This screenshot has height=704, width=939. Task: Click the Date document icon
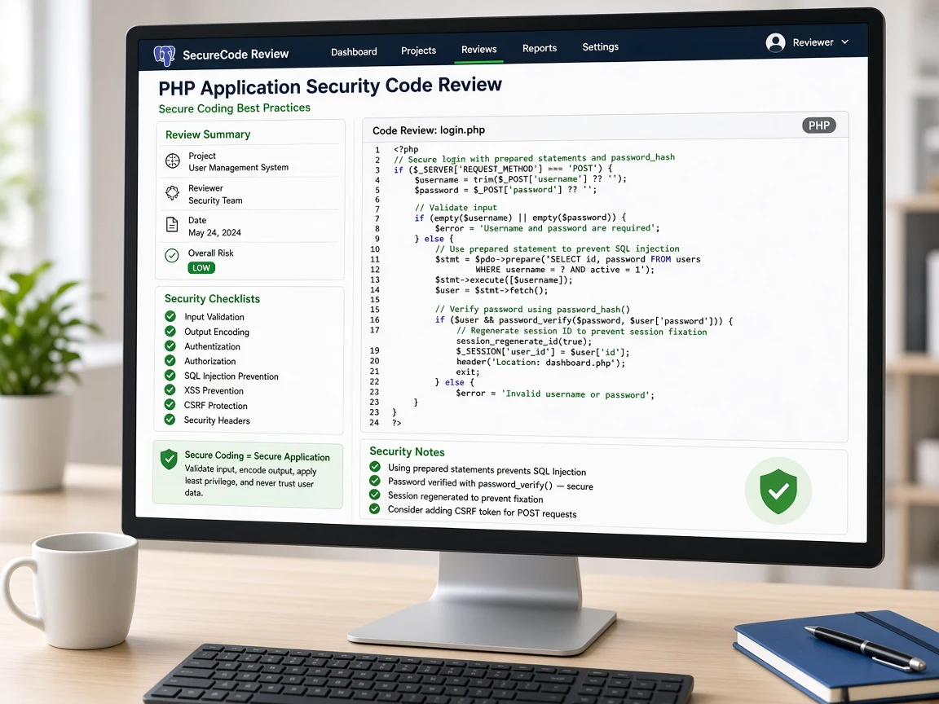click(172, 225)
